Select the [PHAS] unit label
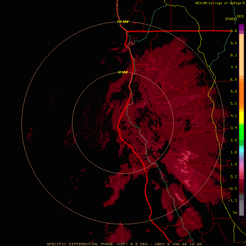Screen dimensions: 246x246 pos(231,19)
